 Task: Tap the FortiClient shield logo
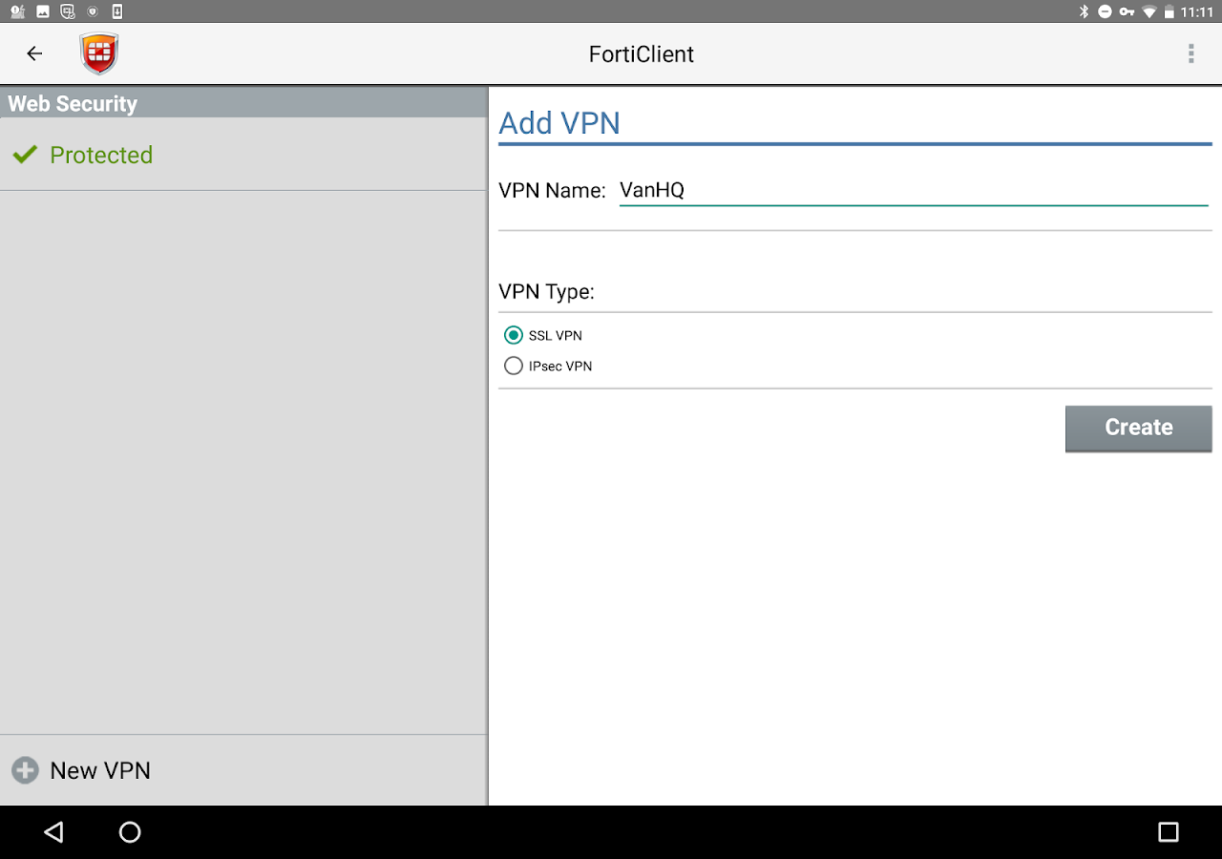point(99,53)
